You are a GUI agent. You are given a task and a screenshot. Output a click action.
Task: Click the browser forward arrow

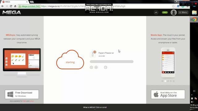7,6
